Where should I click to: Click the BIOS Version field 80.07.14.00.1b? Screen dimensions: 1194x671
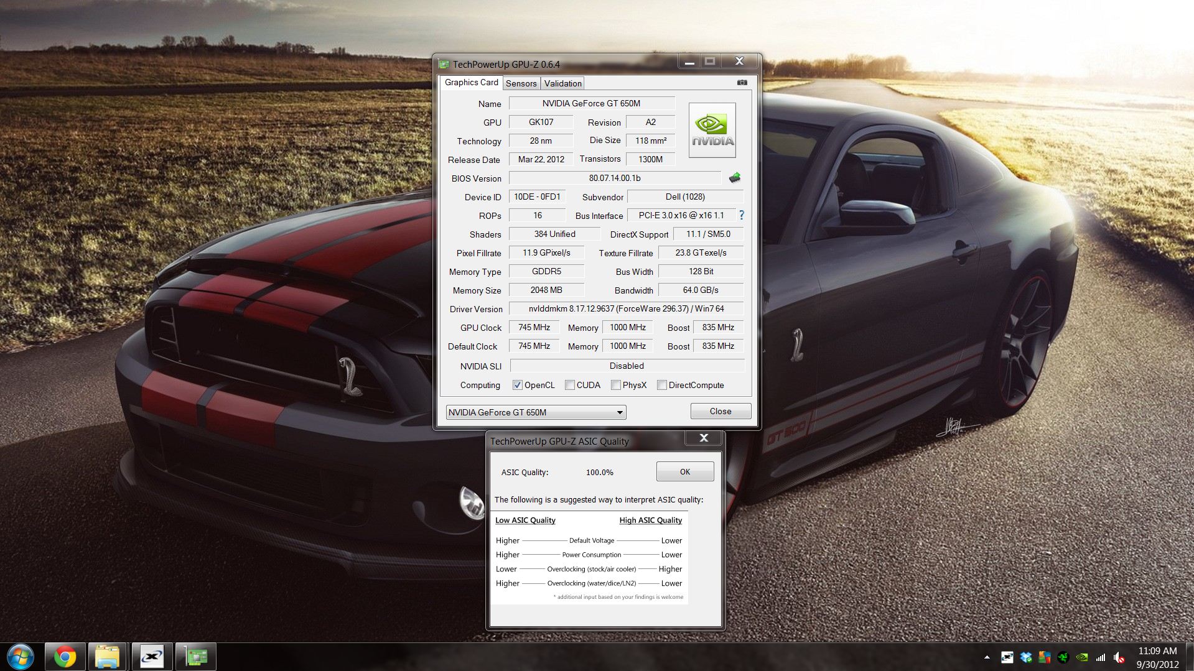[x=615, y=178]
